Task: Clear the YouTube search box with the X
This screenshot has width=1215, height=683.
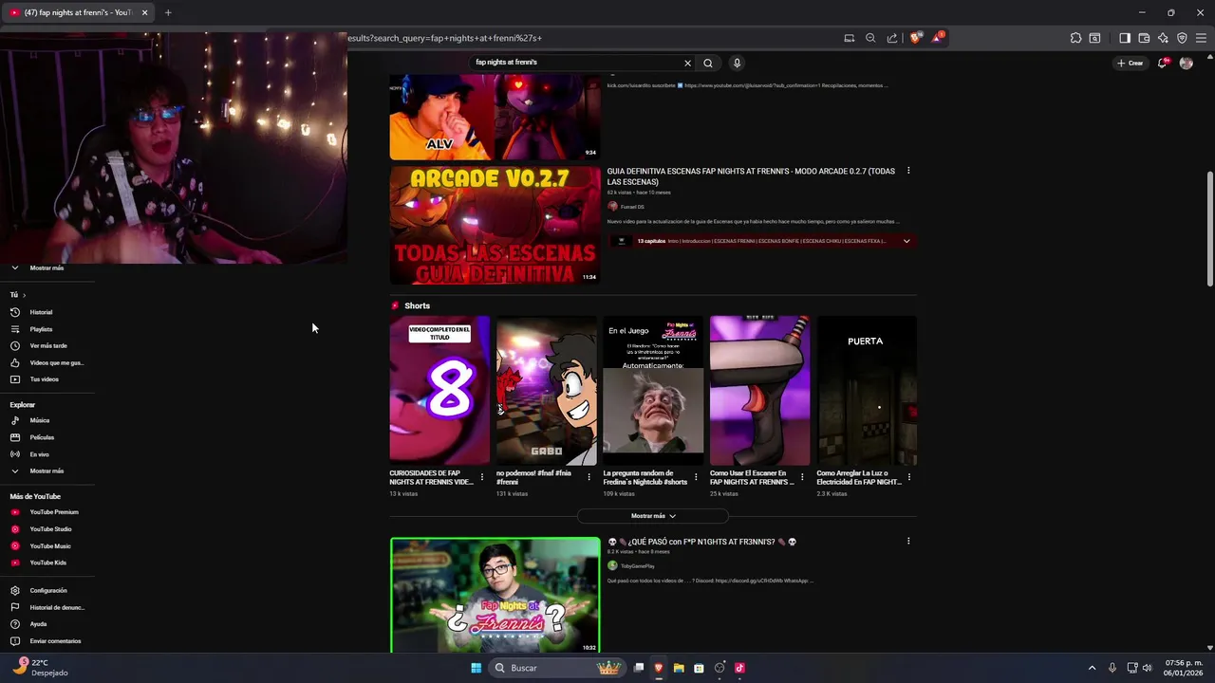Action: pyautogui.click(x=688, y=63)
